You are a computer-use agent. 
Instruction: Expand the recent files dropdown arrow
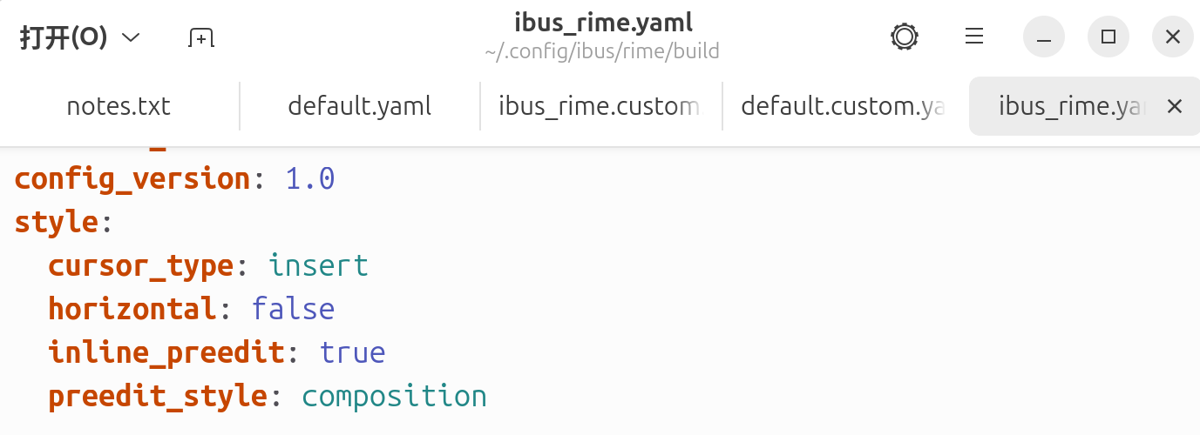click(131, 37)
